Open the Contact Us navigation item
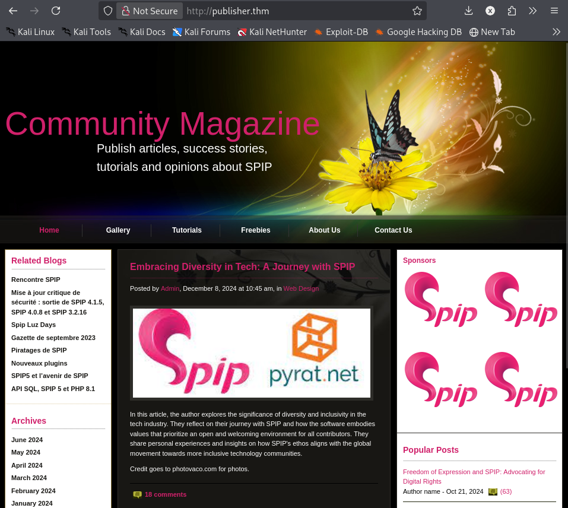 [394, 230]
